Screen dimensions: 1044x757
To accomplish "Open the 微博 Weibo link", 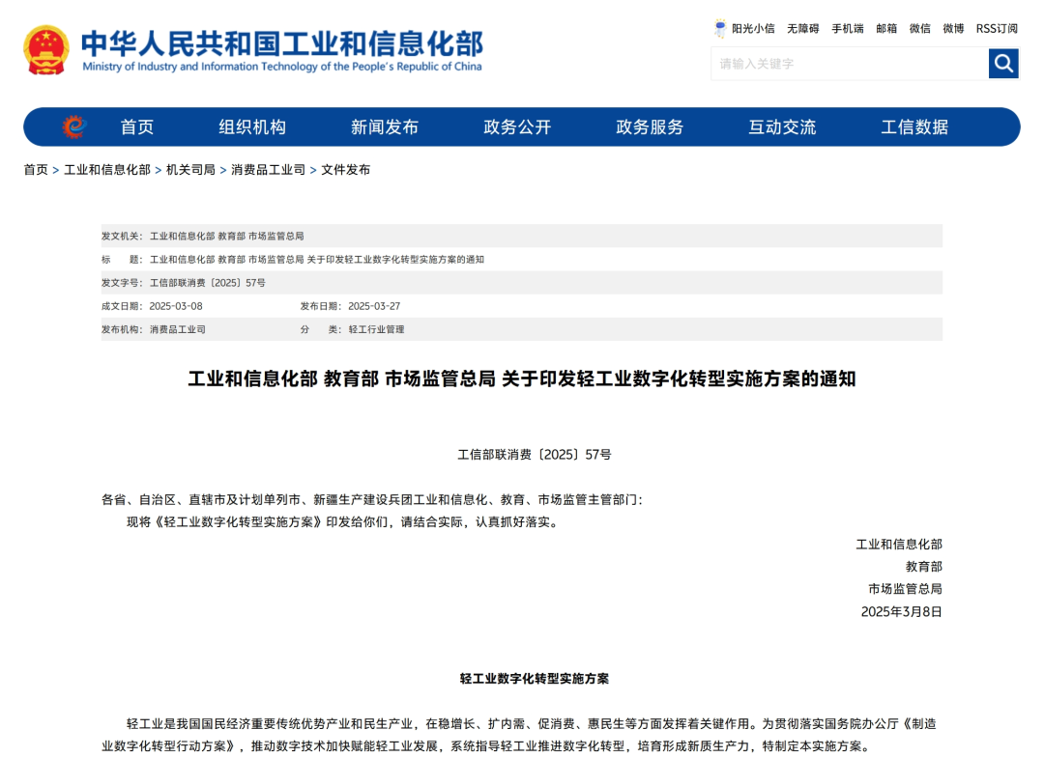I will (x=952, y=28).
